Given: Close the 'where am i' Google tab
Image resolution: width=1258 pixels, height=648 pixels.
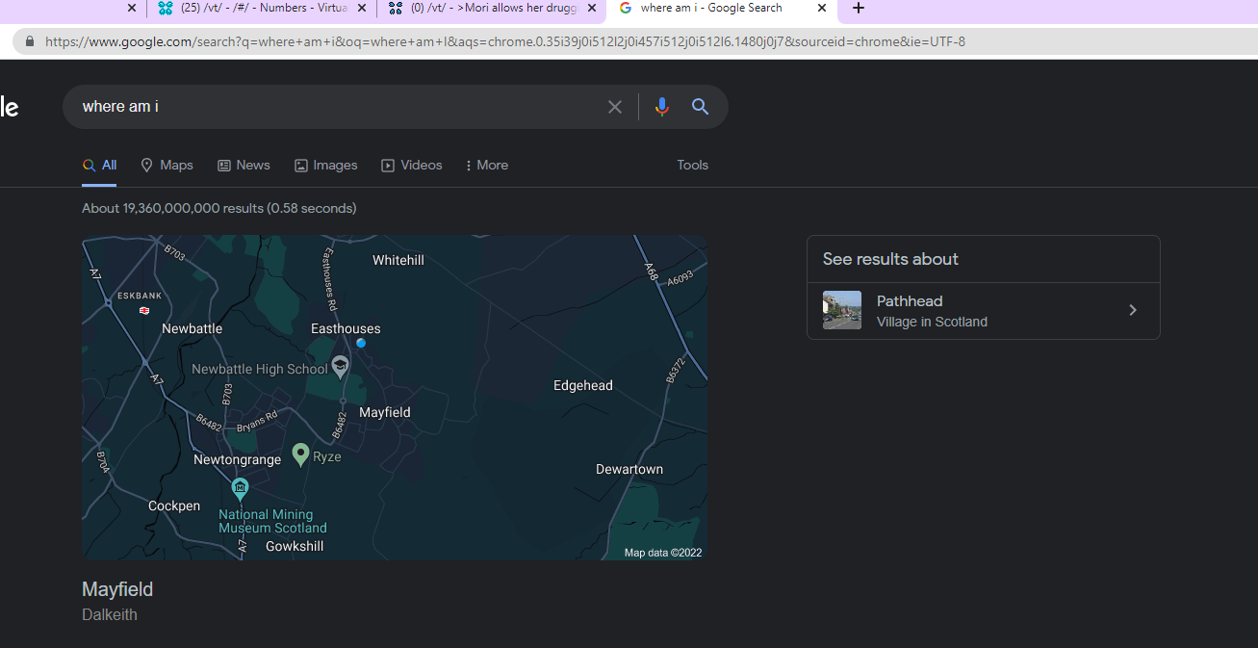Looking at the screenshot, I should coord(822,9).
